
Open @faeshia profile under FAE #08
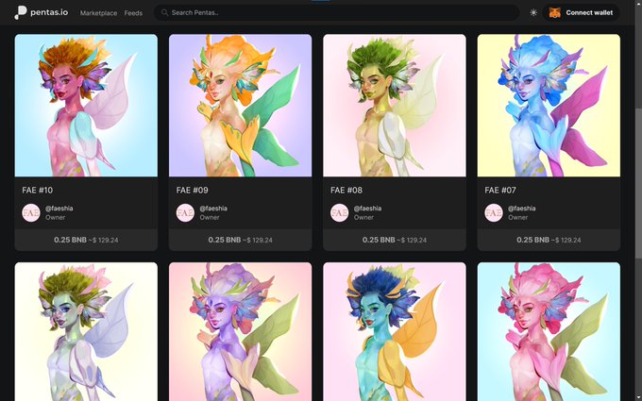pos(367,209)
